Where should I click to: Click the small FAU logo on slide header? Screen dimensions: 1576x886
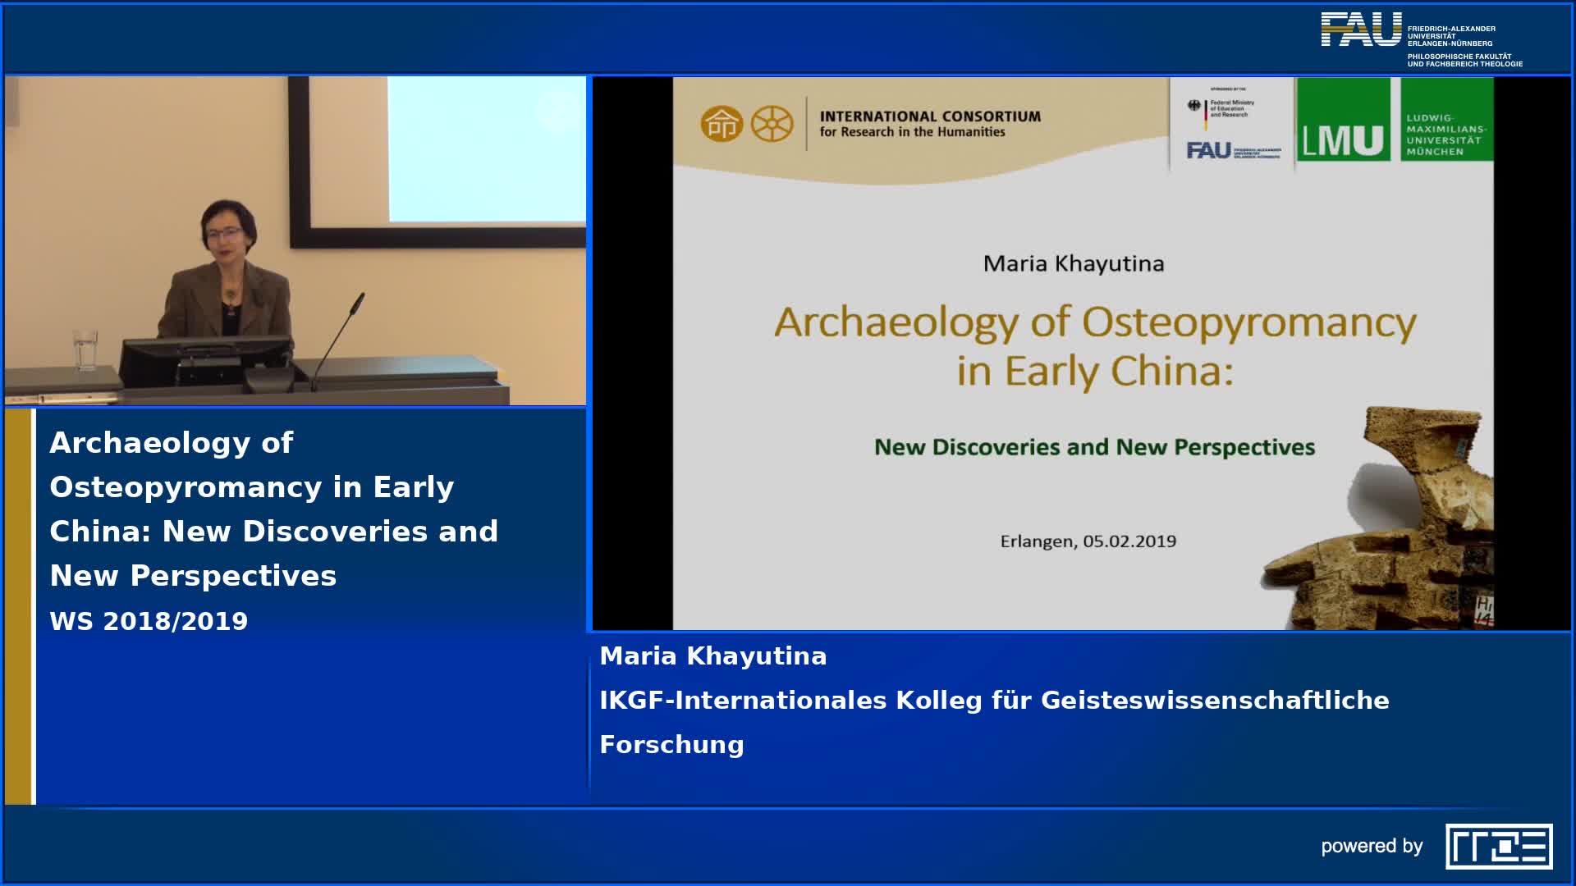pos(1208,150)
